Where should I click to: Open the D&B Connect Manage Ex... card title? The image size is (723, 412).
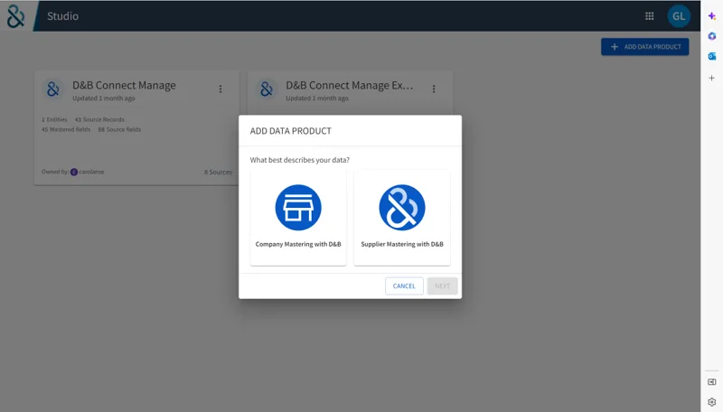pos(350,85)
